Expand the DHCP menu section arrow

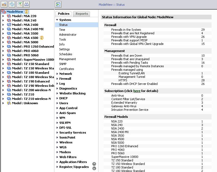point(57,98)
